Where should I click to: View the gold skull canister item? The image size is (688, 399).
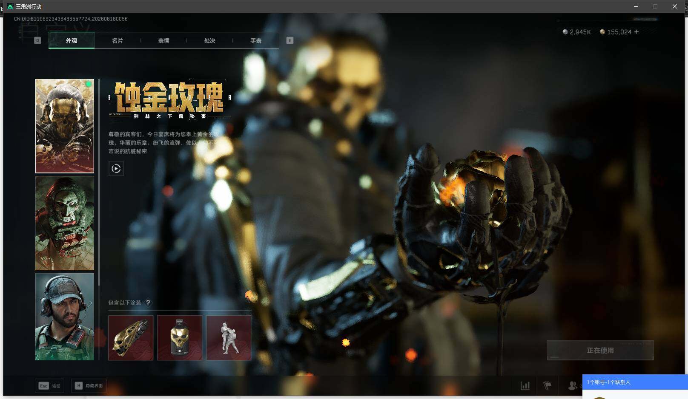180,338
